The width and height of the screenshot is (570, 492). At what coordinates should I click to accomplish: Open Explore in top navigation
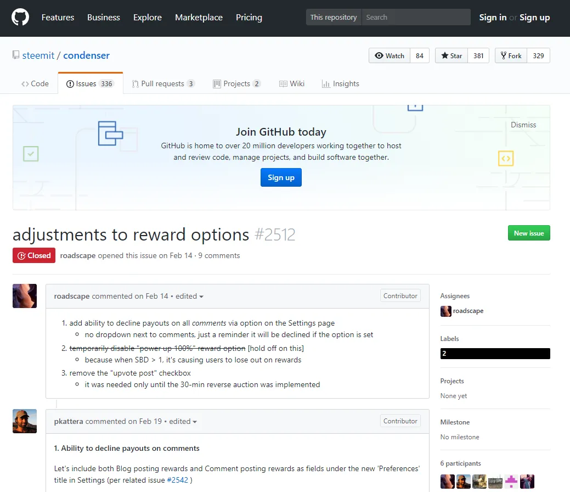point(147,18)
